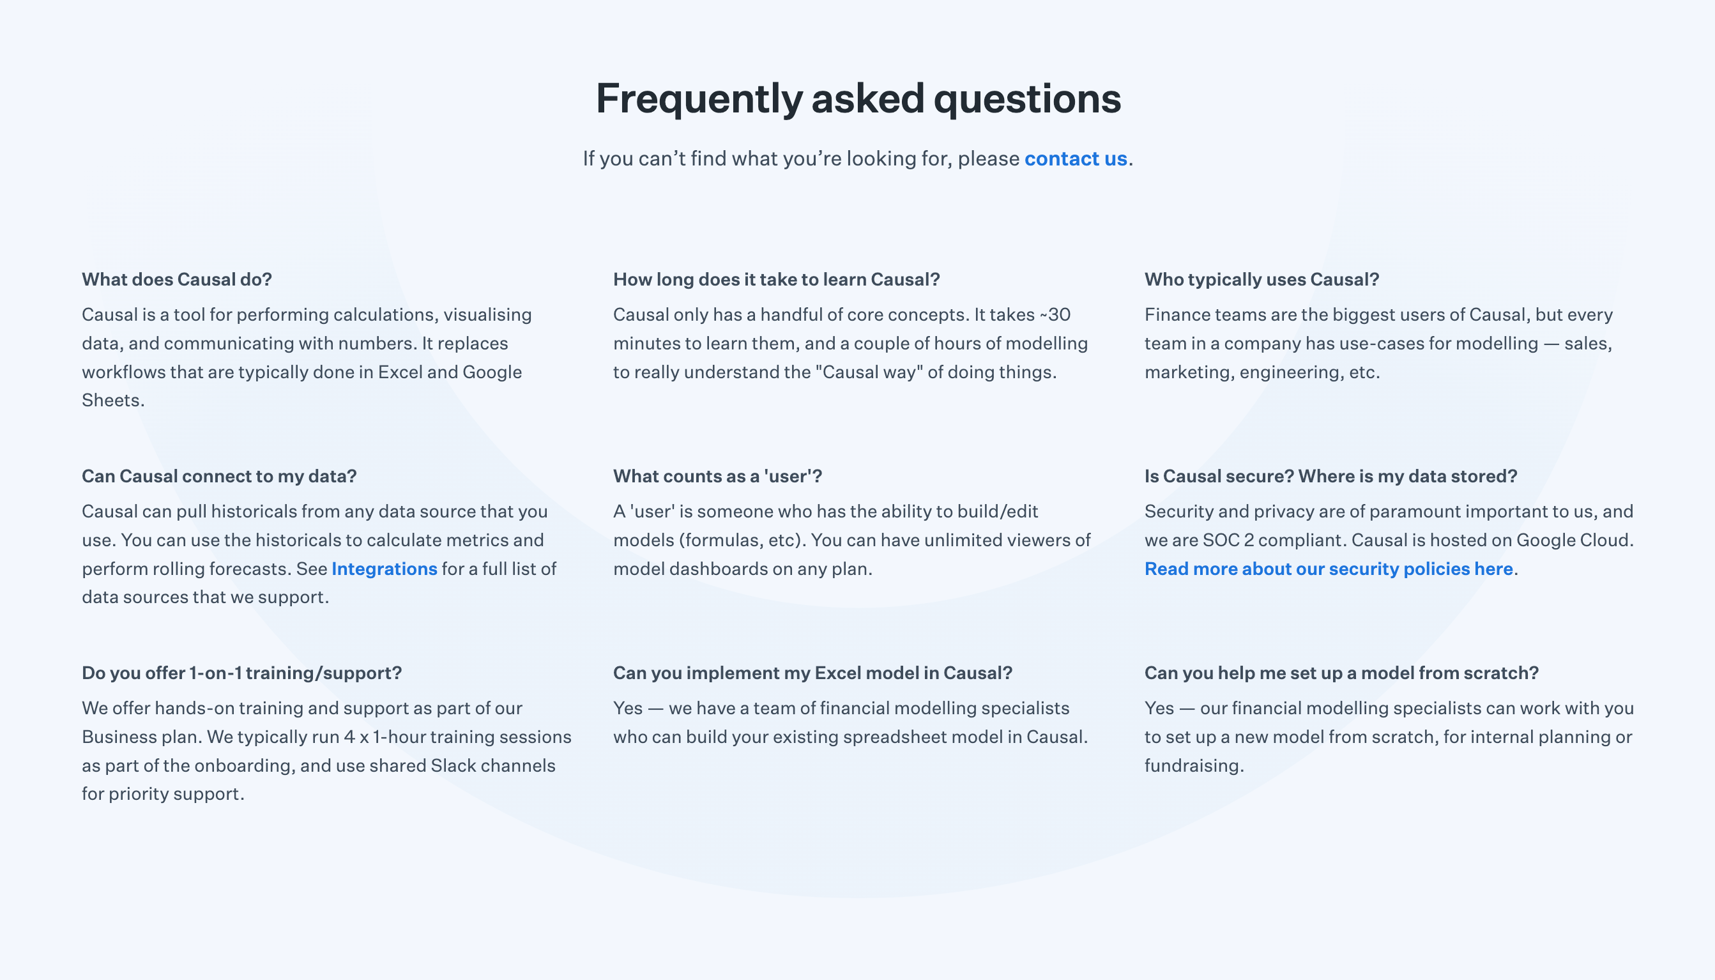Viewport: 1715px width, 980px height.
Task: Open 'Read more about our security policies here'
Action: pyautogui.click(x=1328, y=569)
